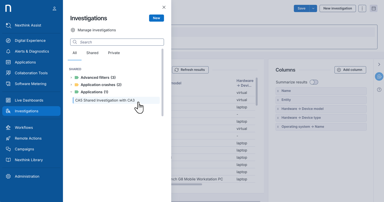Open CA5 Shared Investigation with CA3
The image size is (384, 202).
pos(105,100)
